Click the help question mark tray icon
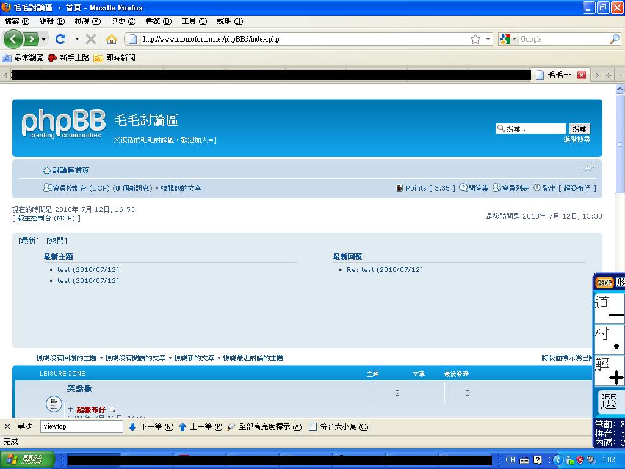Screen dimensions: 625x469 [538, 460]
